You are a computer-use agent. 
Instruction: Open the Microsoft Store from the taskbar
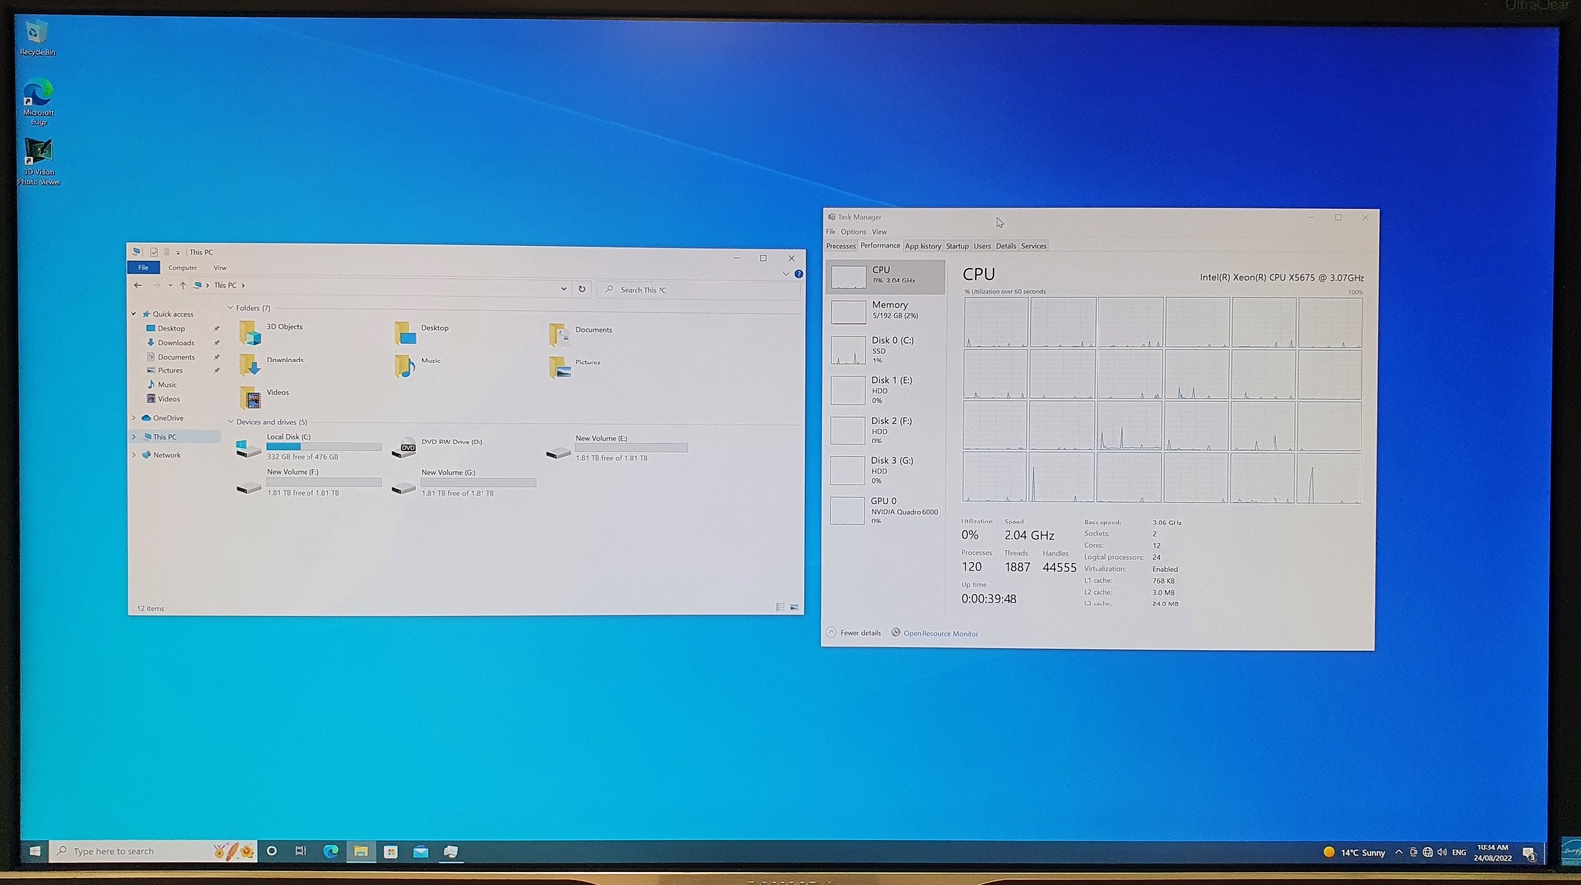[391, 851]
